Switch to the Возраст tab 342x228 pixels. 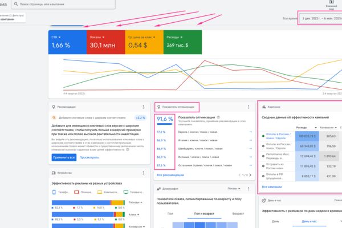click(238, 214)
